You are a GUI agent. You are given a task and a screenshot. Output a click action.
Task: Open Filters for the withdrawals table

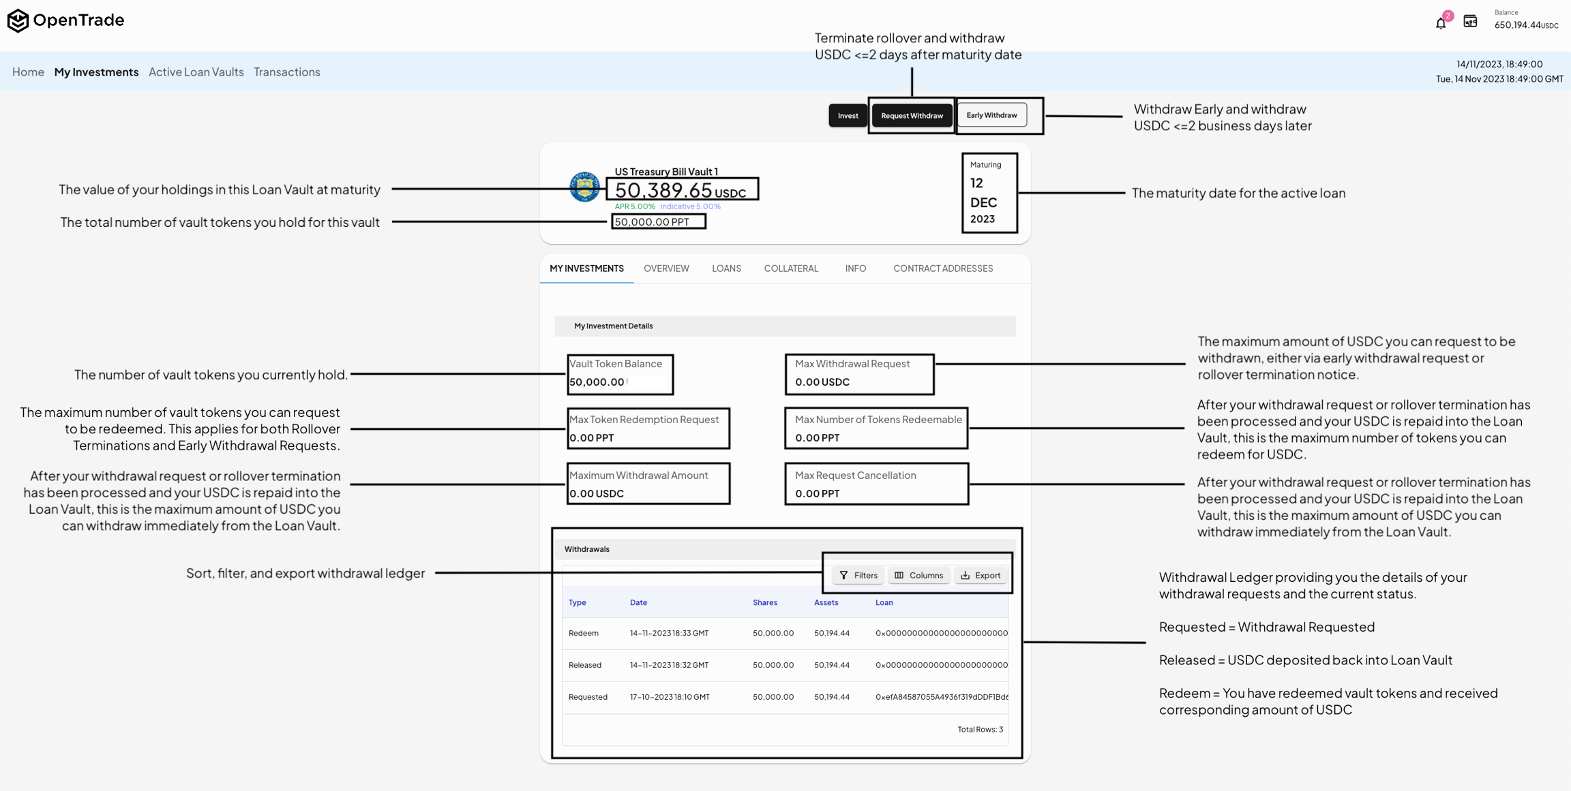pyautogui.click(x=858, y=575)
